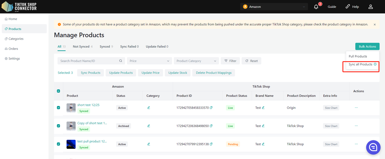This screenshot has height=159, width=385.
Task: Click info icon beside Sync all Products
Action: (x=375, y=64)
